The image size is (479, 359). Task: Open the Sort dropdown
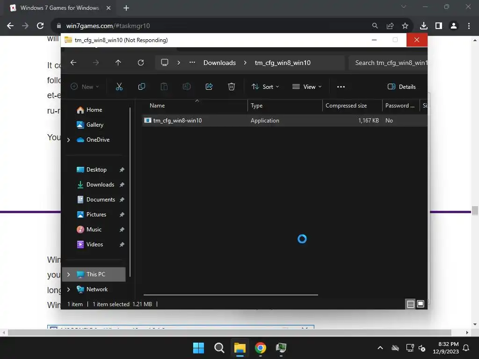(x=265, y=86)
